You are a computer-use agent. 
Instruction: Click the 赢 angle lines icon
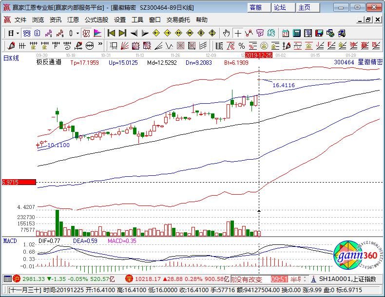coord(365,46)
